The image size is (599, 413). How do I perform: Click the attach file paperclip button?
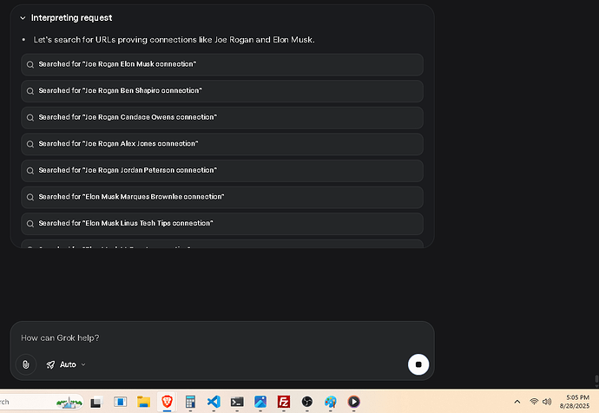[x=25, y=364]
